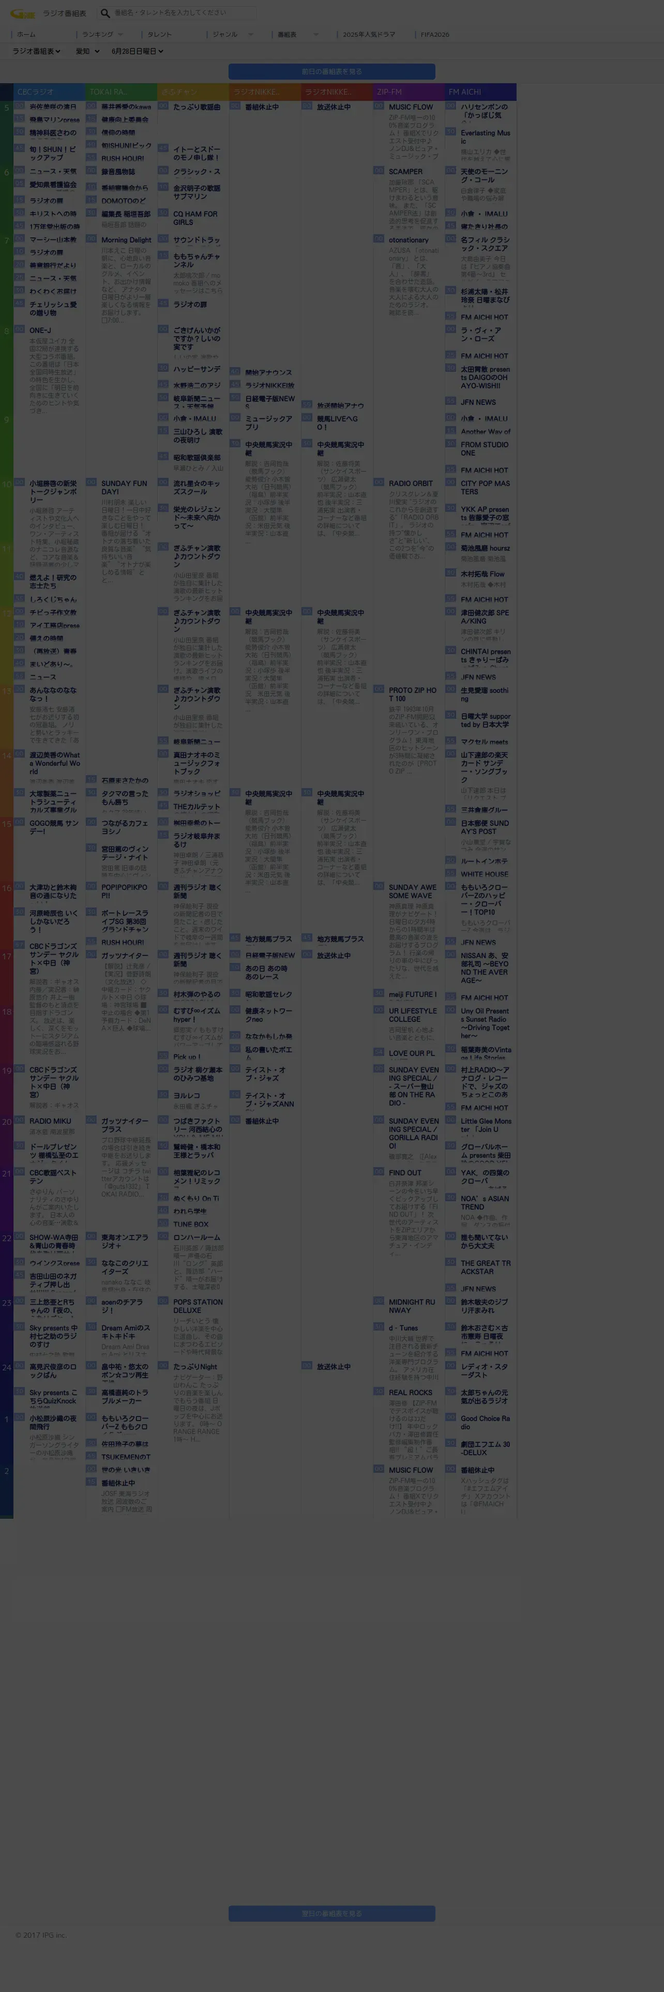This screenshot has height=1992, width=664.
Task: Open the TUNE BOX program
Action: click(x=191, y=1224)
